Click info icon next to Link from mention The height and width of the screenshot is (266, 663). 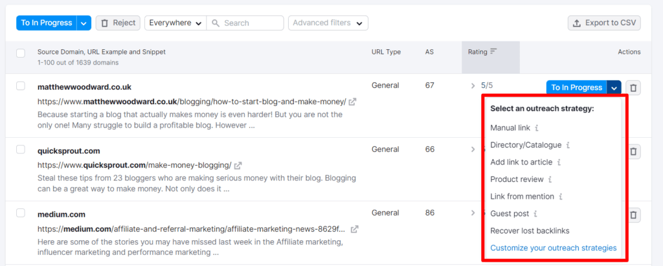click(x=561, y=196)
